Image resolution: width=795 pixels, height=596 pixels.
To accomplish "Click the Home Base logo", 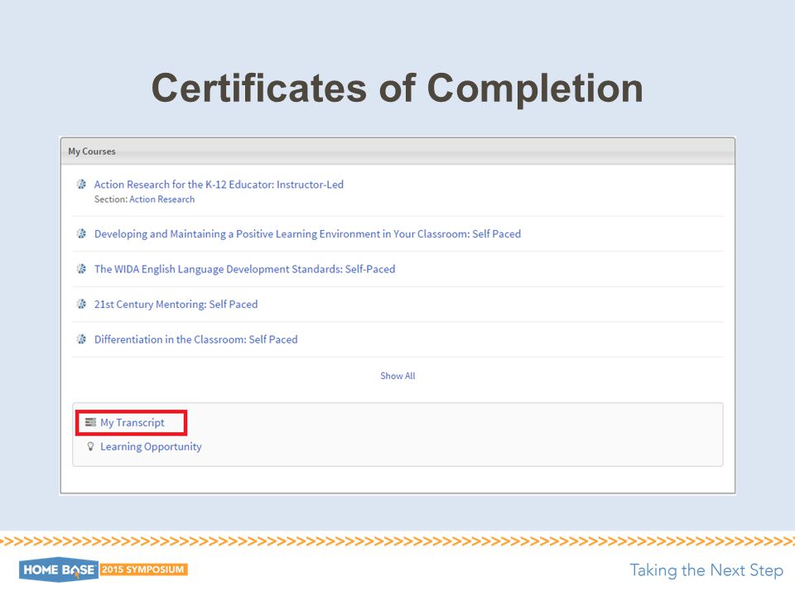I will pyautogui.click(x=58, y=570).
